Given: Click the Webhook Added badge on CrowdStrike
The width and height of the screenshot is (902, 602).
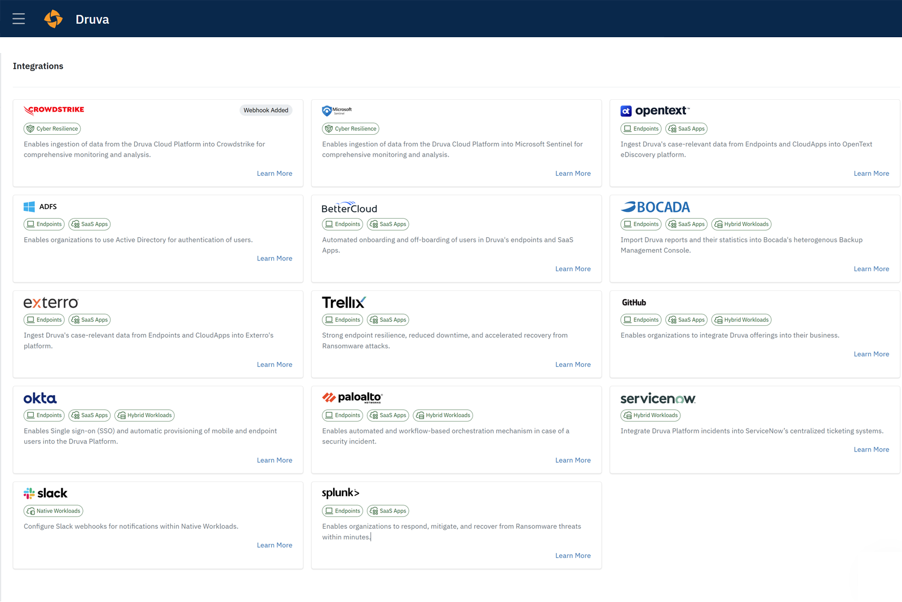Looking at the screenshot, I should click(266, 110).
